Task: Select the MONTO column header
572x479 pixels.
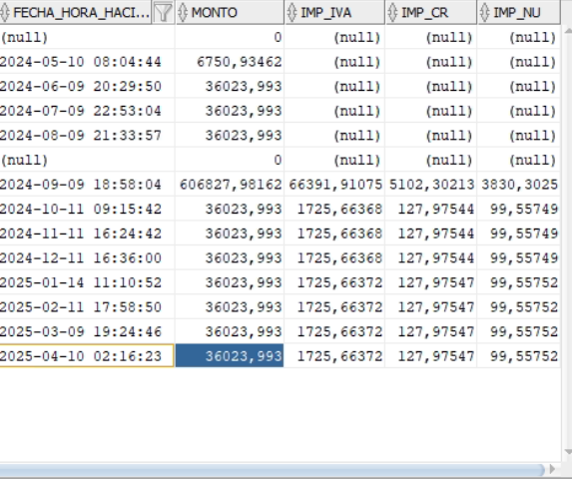Action: 230,12
